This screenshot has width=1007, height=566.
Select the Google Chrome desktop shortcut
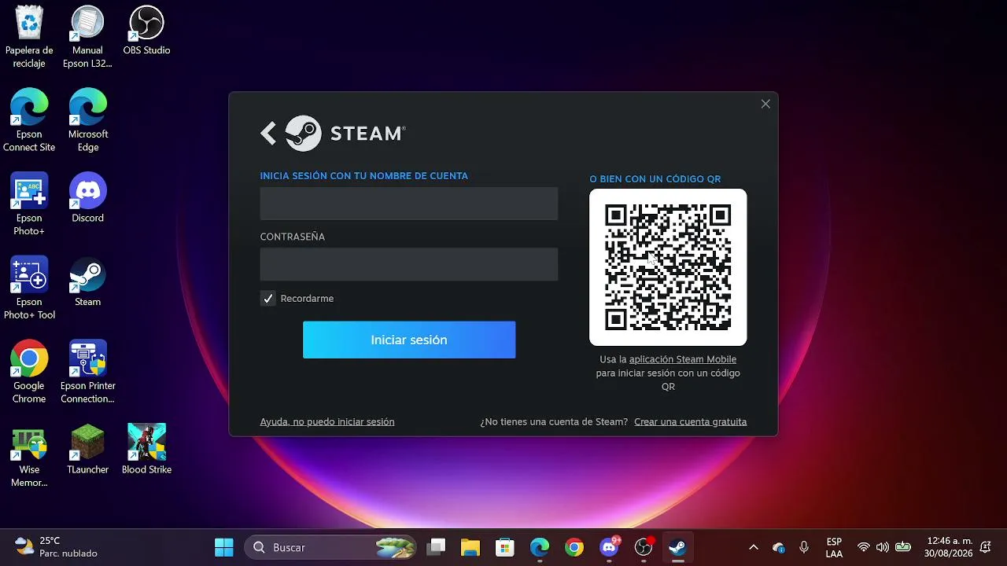(29, 372)
